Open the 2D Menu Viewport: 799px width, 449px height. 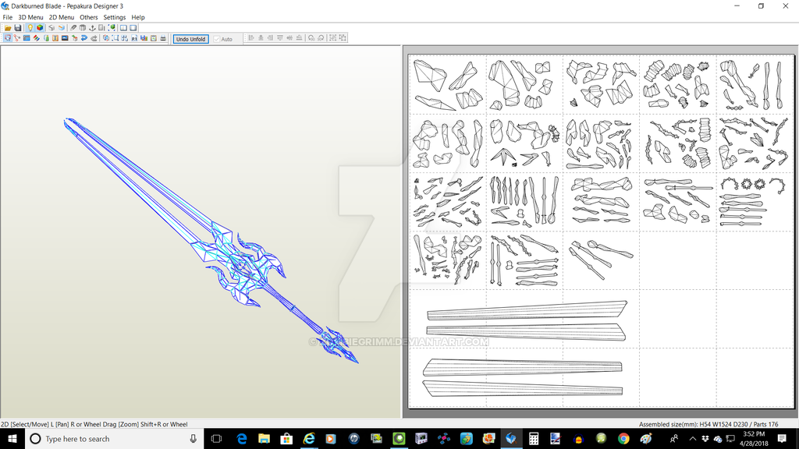[x=62, y=17]
